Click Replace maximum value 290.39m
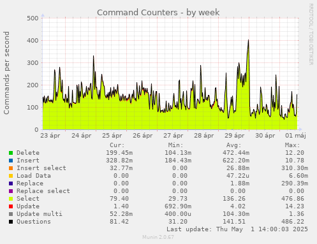 (x=295, y=183)
